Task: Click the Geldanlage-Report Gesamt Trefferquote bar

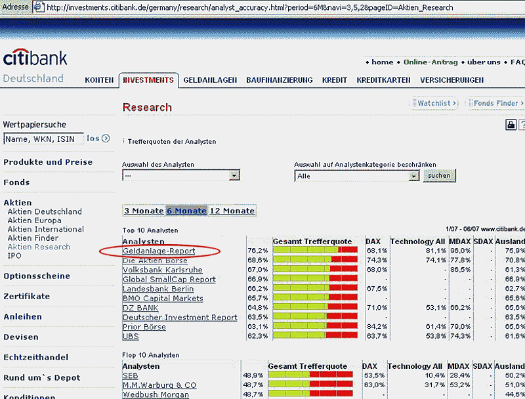Action: coord(315,250)
